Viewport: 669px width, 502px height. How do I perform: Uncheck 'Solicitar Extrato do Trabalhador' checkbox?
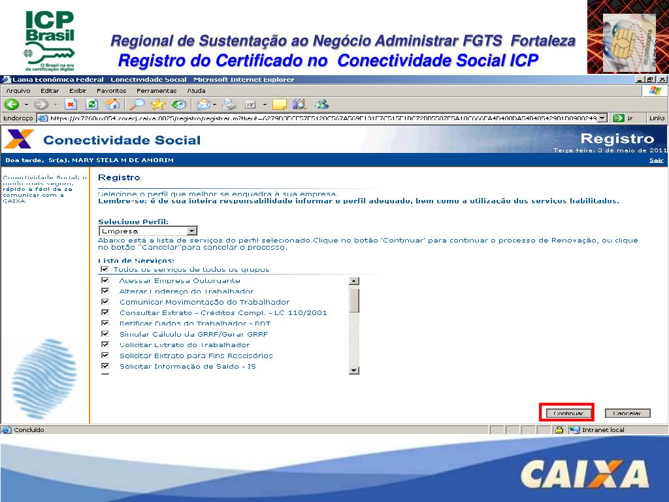105,344
